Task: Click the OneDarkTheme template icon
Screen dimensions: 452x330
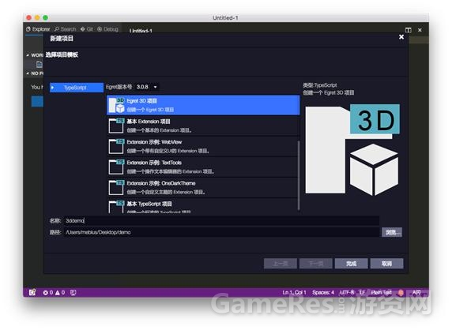Action: pyautogui.click(x=116, y=187)
